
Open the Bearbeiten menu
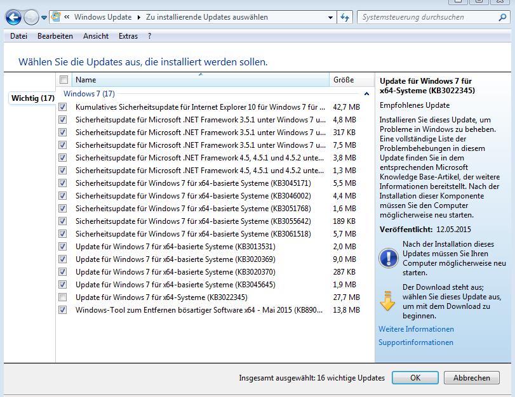(55, 36)
